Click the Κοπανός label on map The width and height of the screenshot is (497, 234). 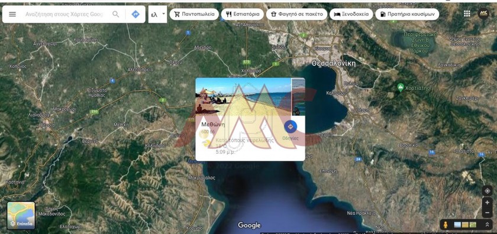point(18,67)
